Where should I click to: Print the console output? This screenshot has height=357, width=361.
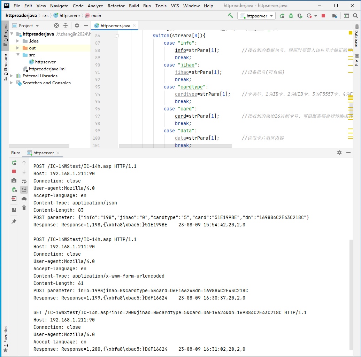click(24, 199)
